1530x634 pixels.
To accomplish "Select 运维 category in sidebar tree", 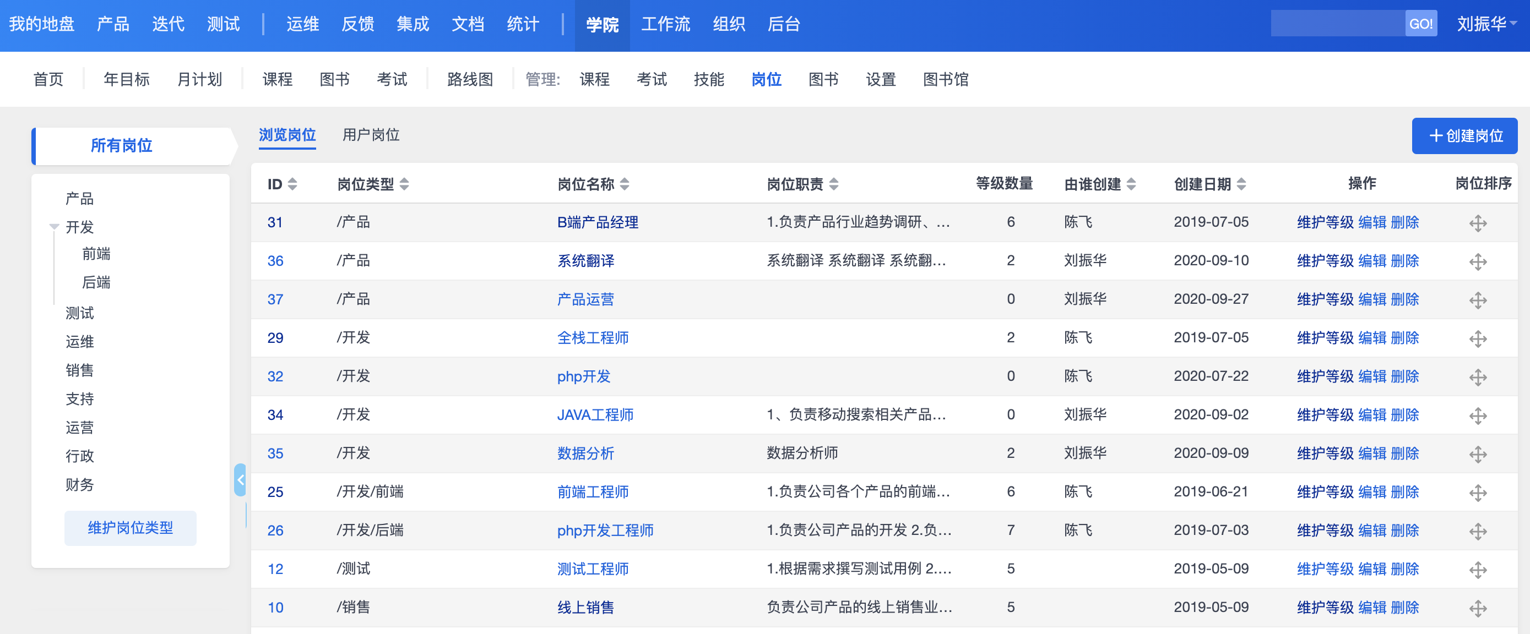I will click(80, 341).
